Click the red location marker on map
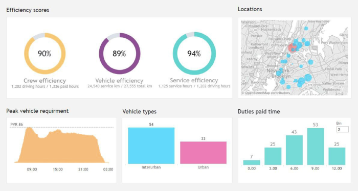The height and width of the screenshot is (191, 358). (292, 47)
